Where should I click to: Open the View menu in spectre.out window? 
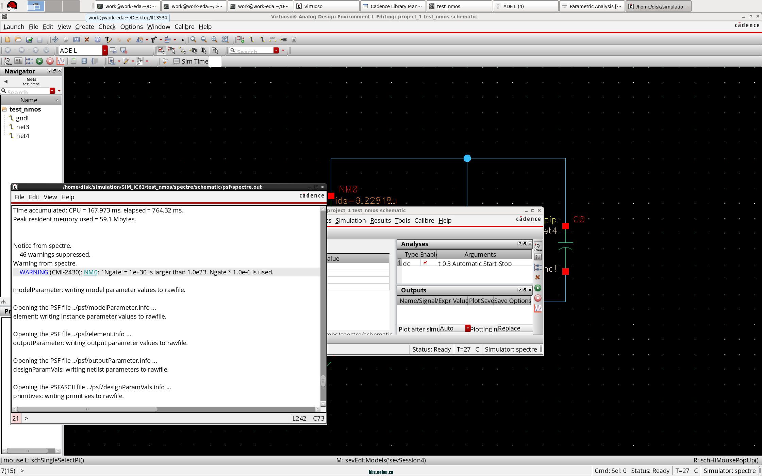coord(50,197)
